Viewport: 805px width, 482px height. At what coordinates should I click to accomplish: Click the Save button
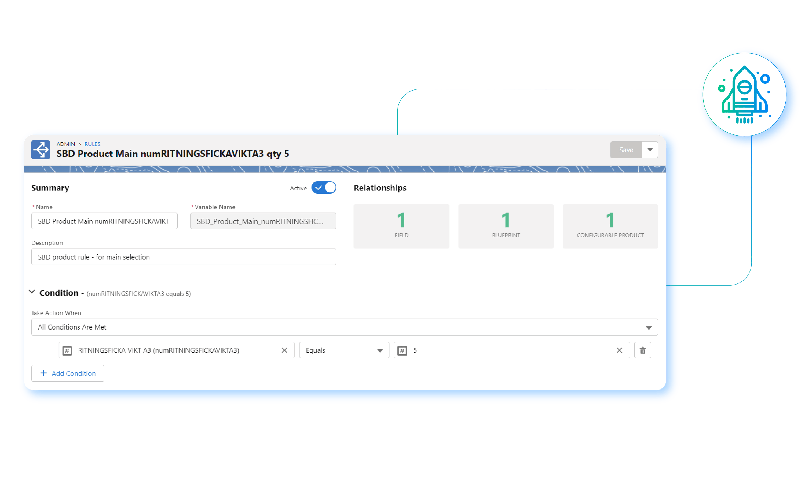(625, 150)
